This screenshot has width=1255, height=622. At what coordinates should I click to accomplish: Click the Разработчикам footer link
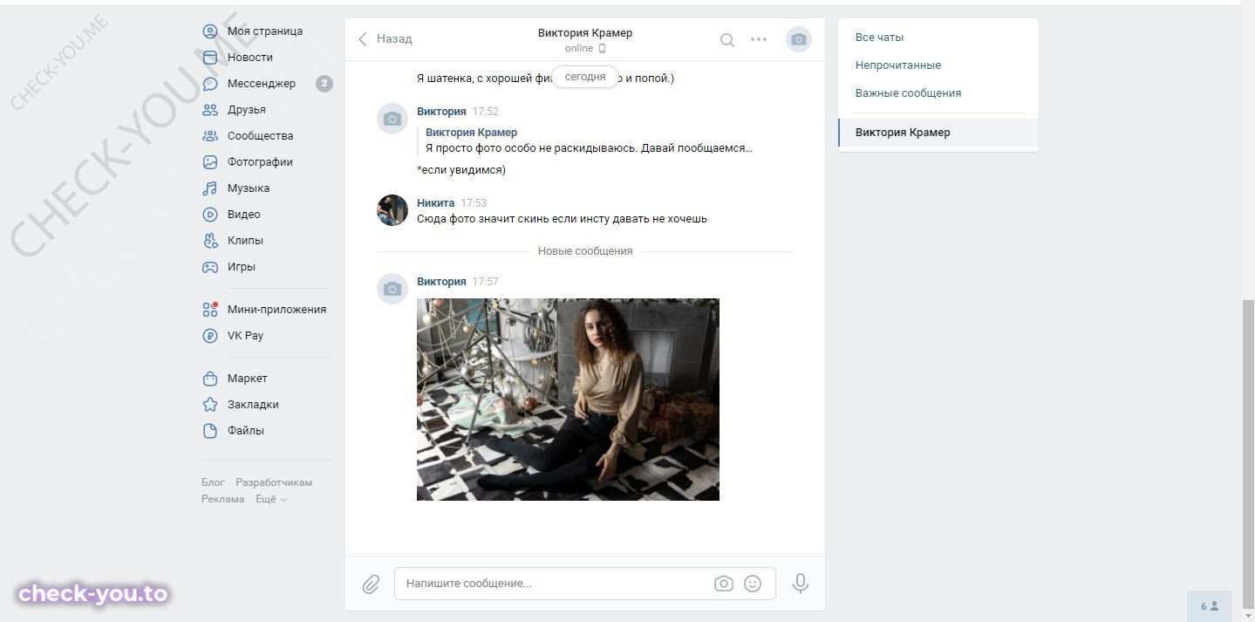click(274, 482)
